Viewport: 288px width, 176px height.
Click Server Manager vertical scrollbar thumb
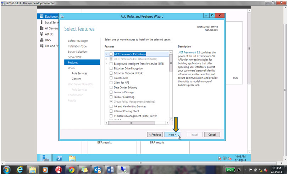pyautogui.click(x=249, y=49)
